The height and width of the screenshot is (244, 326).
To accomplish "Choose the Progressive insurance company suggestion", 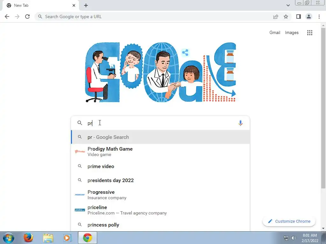I will pyautogui.click(x=160, y=195).
